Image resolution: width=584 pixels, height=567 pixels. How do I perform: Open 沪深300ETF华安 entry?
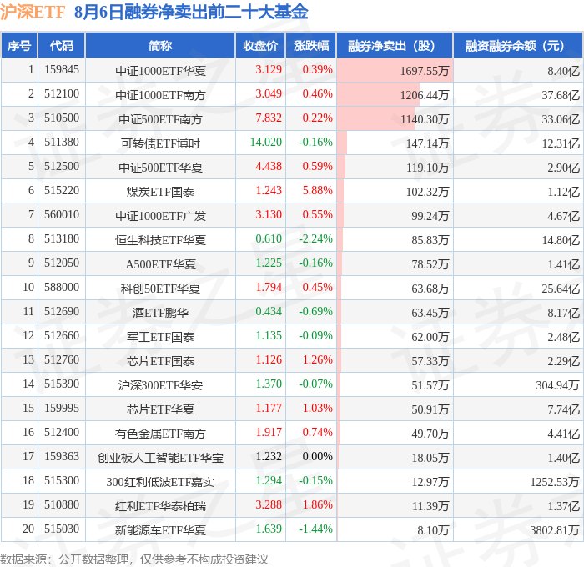[160, 385]
